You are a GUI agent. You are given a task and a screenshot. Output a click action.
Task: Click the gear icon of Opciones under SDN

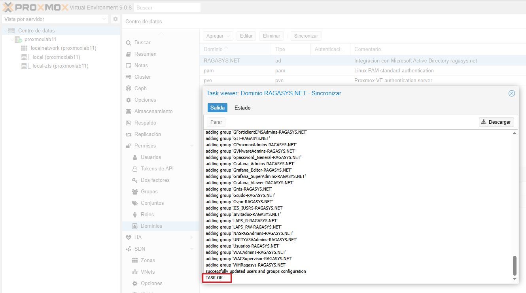click(134, 284)
